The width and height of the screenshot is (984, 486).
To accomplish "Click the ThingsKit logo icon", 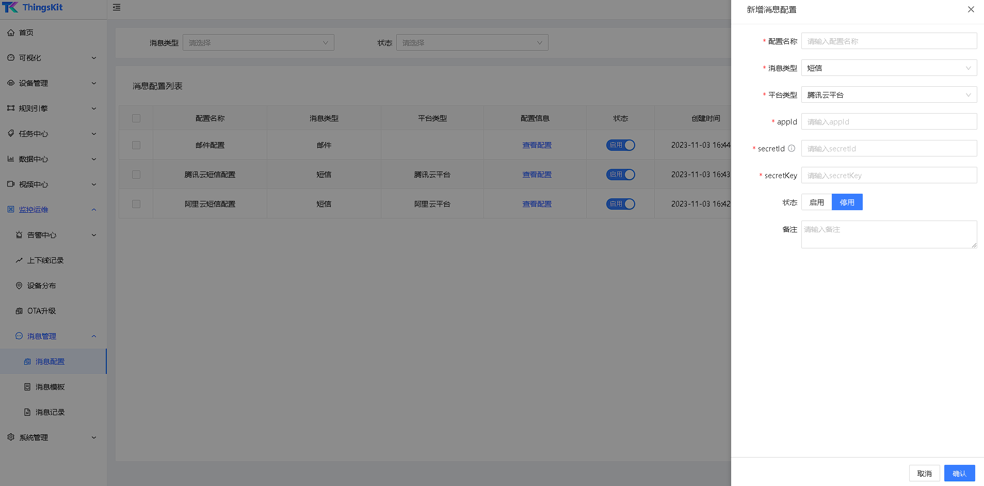I will pos(10,7).
